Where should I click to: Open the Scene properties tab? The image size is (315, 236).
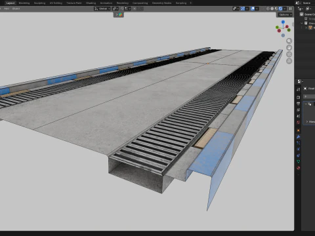299,116
